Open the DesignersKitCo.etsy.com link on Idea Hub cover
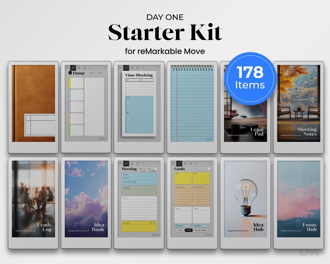330x264 pixels. 238,231
